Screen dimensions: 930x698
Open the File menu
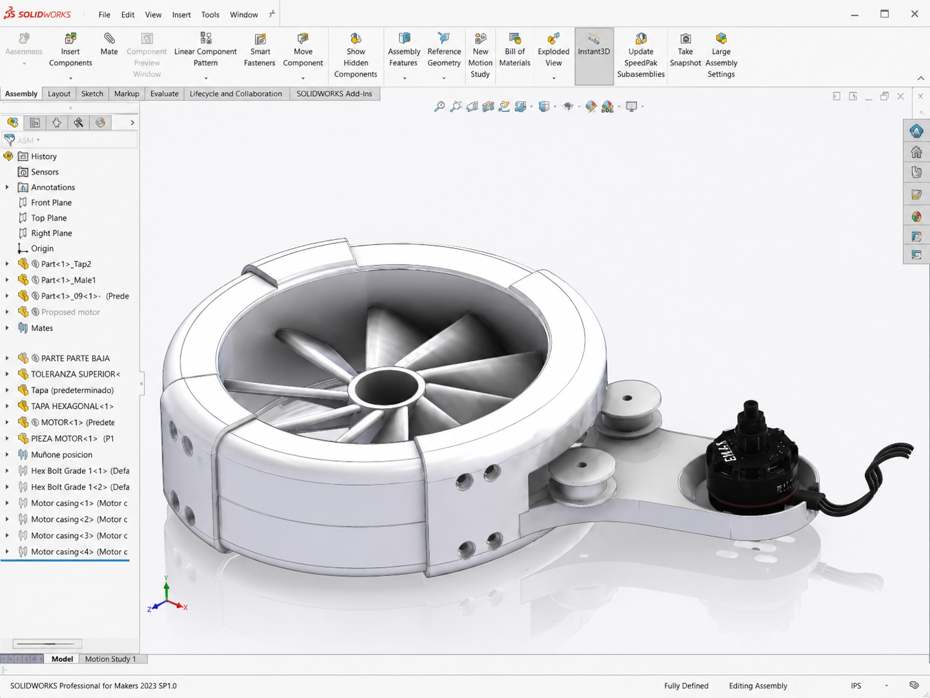[104, 14]
